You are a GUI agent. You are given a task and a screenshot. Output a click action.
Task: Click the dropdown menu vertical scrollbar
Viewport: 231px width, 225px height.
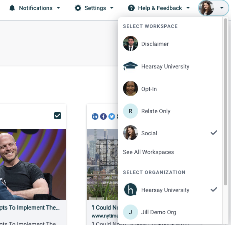click(226, 102)
